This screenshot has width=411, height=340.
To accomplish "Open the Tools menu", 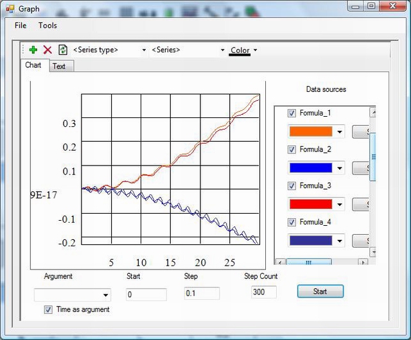I will 48,26.
